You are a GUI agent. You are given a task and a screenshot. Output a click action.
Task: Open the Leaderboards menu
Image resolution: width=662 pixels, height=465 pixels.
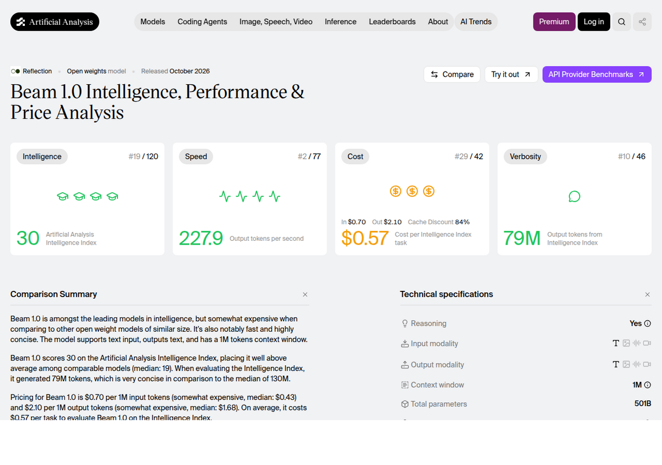coord(392,22)
